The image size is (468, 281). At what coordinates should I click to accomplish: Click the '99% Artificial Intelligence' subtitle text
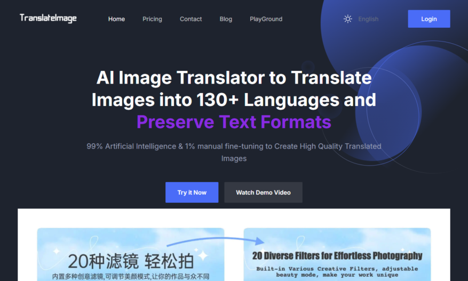(x=234, y=152)
